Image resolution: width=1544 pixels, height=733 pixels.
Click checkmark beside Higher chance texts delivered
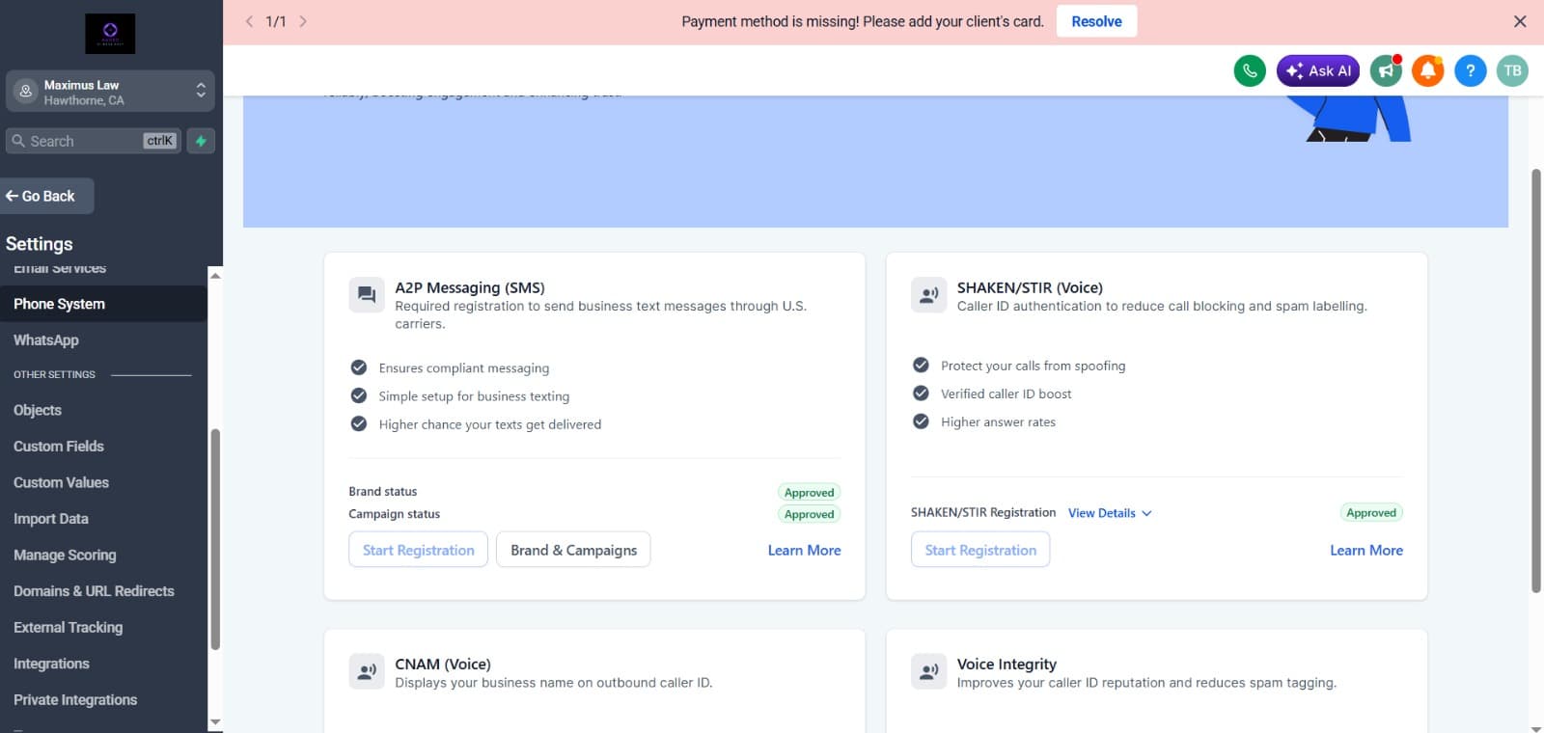point(359,423)
